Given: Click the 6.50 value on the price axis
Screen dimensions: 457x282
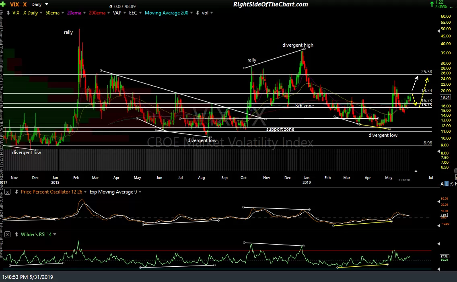Looking at the screenshot, I should 445,167.
